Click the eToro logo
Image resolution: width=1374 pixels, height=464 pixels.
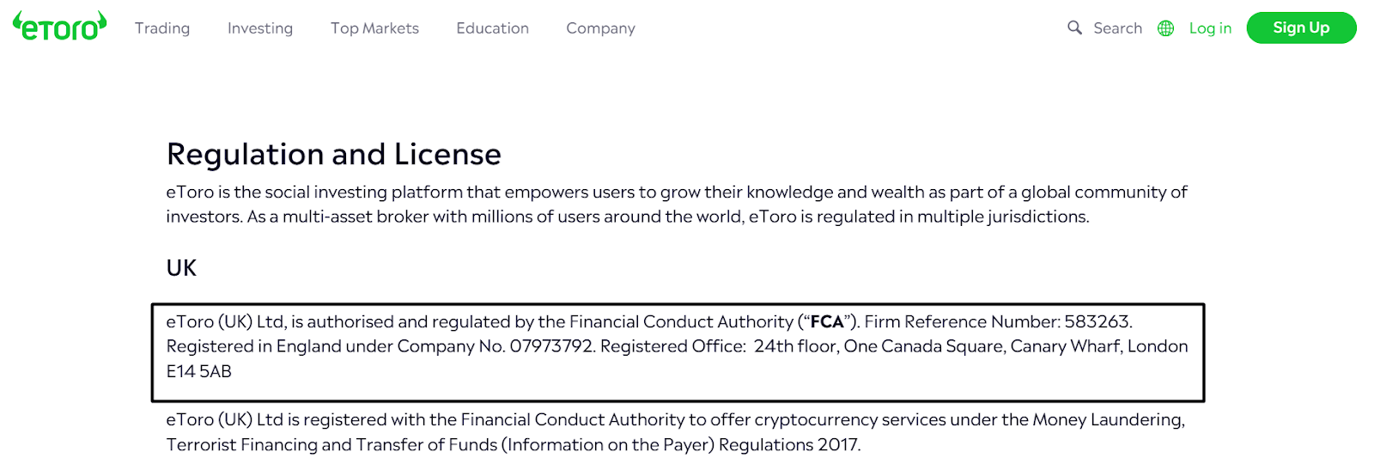pos(59,27)
